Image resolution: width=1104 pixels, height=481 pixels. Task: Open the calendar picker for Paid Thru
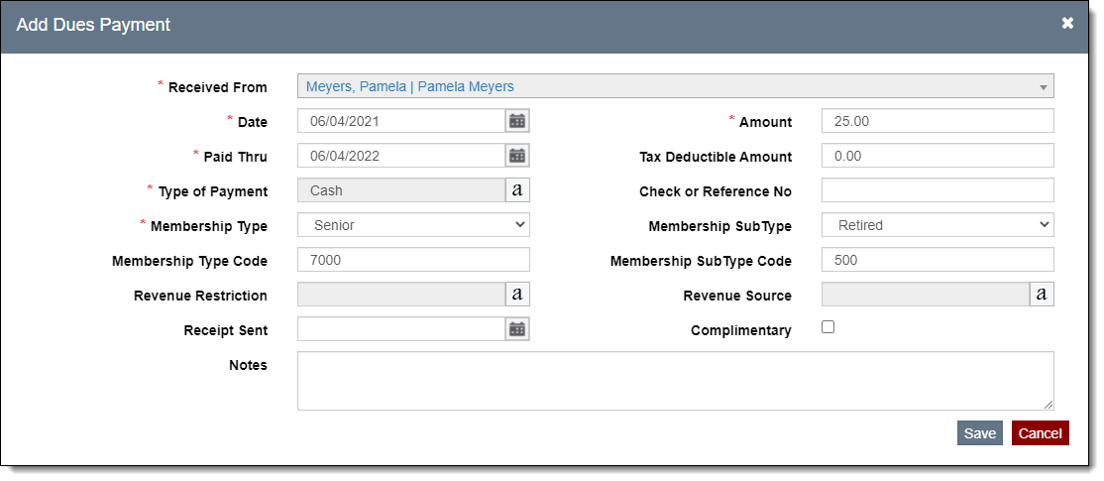tap(517, 156)
